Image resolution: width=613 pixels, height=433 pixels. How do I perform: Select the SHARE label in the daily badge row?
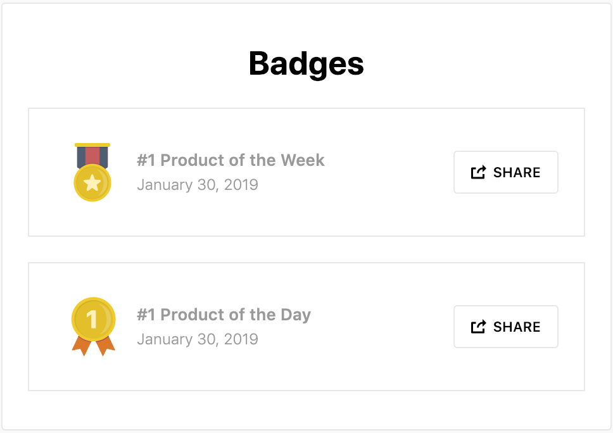(517, 327)
